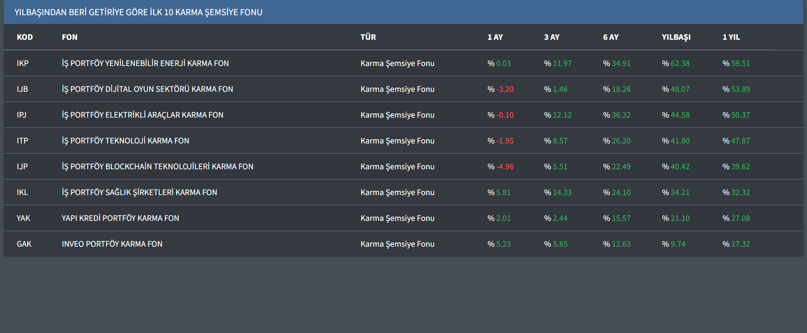Screen dimensions: 807x333
Task: Open İş Portföy Teknoloji Karma Fon
Action: coord(125,141)
